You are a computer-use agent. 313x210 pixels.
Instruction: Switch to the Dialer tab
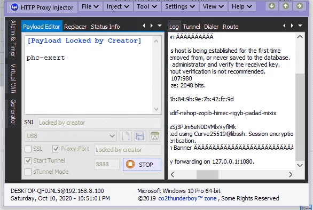coord(211,27)
